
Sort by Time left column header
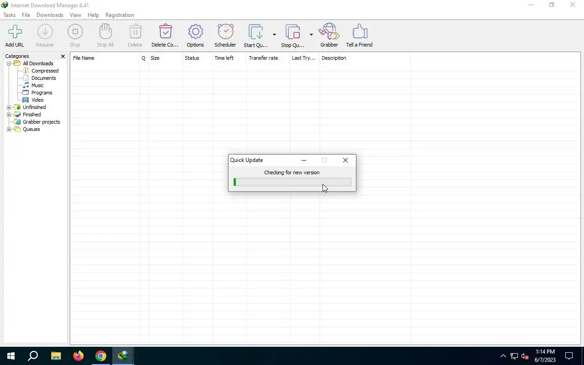[x=229, y=58]
